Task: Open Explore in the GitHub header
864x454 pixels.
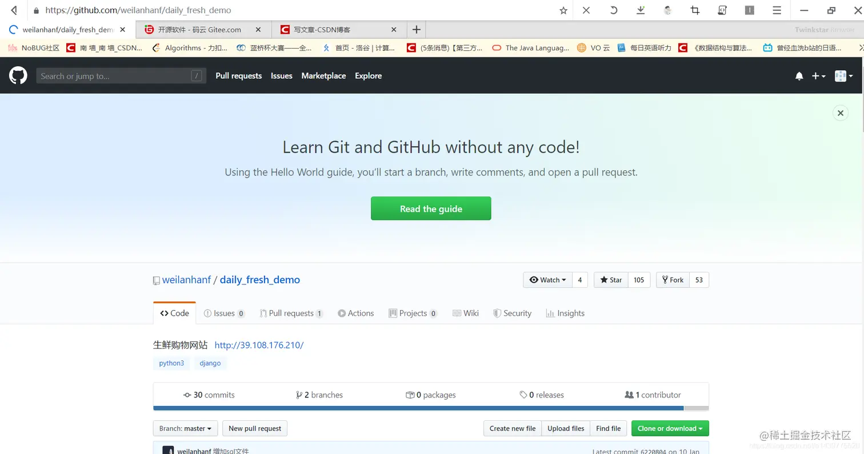Action: pos(368,76)
